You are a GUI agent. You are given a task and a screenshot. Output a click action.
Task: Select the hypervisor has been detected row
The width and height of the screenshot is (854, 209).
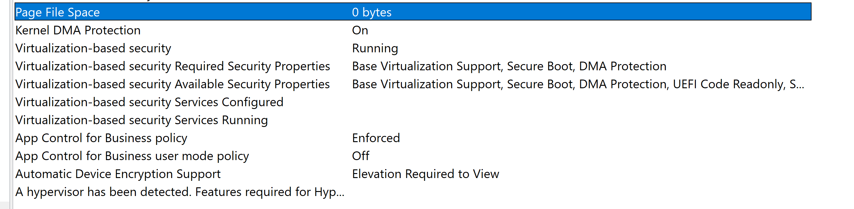click(413, 192)
